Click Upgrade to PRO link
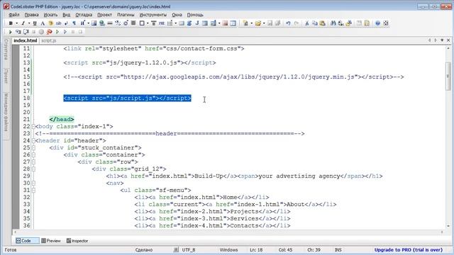454x255 pixels. 409,250
